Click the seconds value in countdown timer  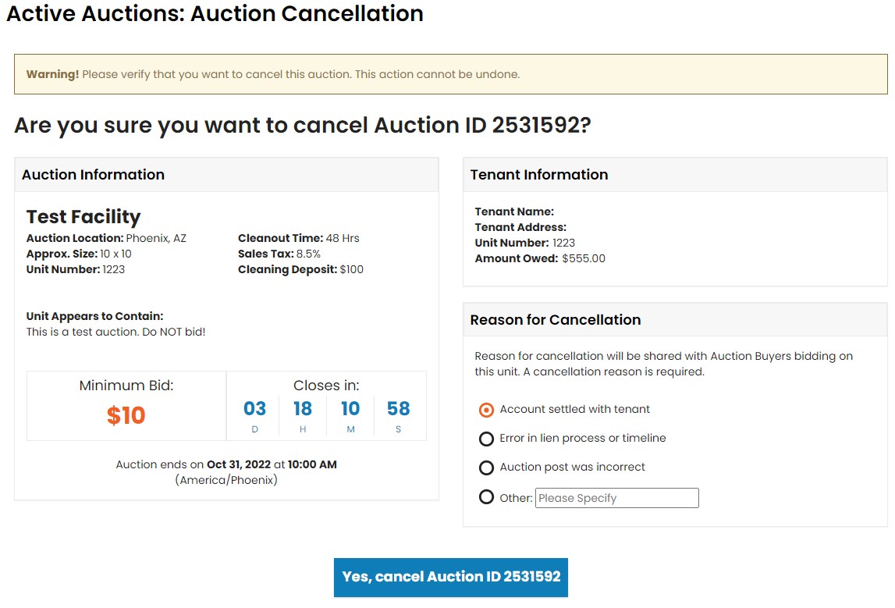399,408
